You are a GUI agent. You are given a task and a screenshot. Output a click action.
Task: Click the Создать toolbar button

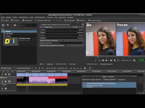pyautogui.click(x=5, y=20)
